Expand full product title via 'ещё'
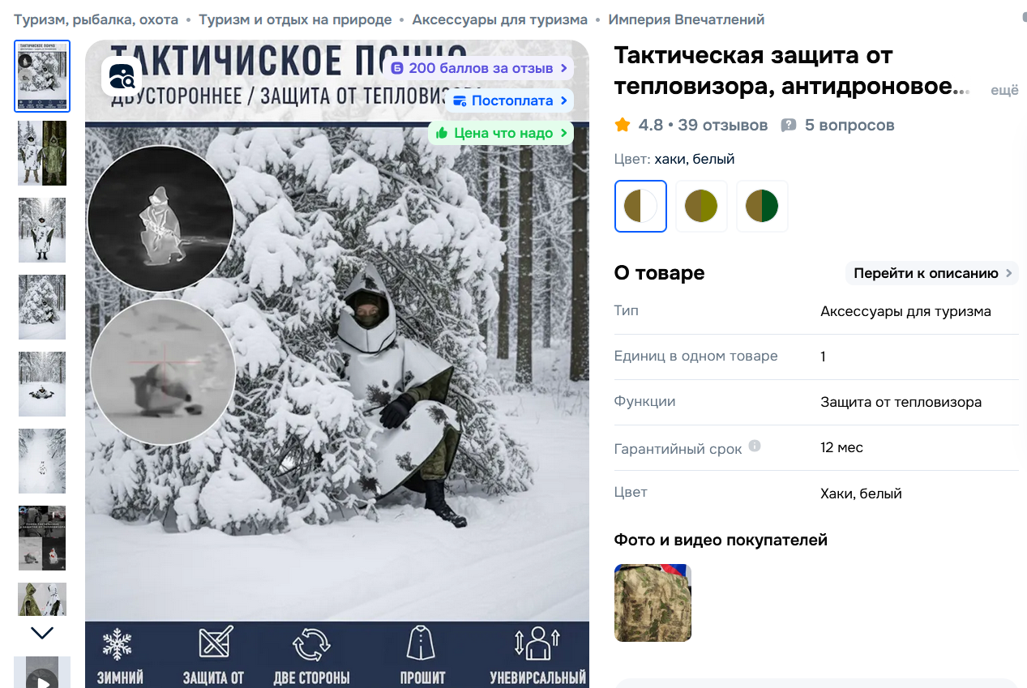 pyautogui.click(x=1004, y=91)
